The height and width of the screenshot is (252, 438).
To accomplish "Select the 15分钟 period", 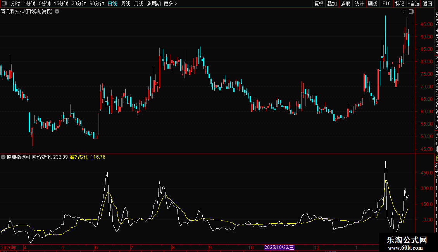I will [x=61, y=3].
